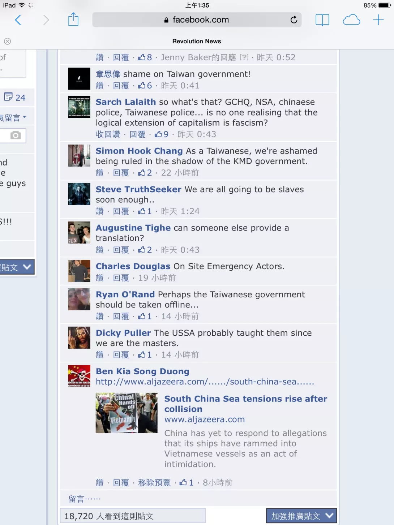Add a new Safari tab
The image size is (394, 525).
point(378,20)
